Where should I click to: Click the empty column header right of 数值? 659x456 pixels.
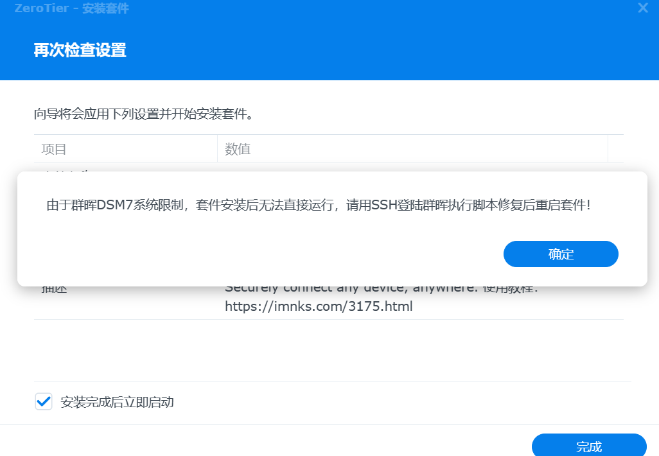pyautogui.click(x=615, y=149)
